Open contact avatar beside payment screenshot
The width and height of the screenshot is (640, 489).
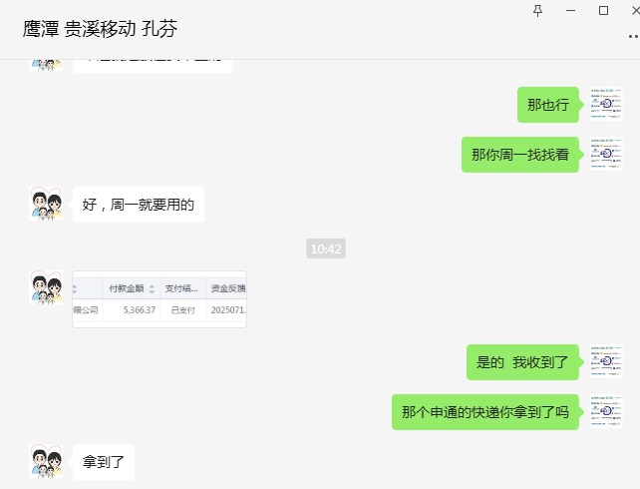point(46,287)
